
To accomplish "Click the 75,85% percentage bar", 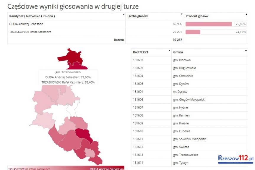I will pos(209,24).
